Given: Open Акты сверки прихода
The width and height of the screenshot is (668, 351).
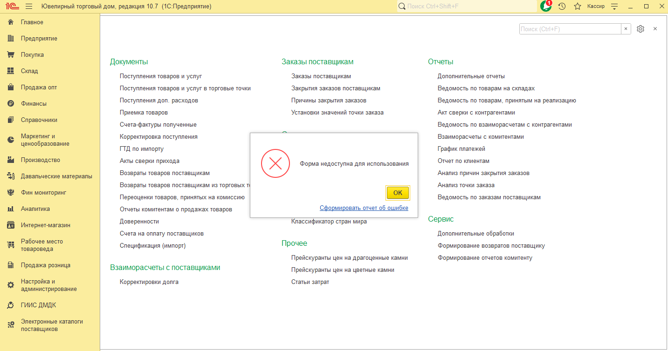Looking at the screenshot, I should click(150, 161).
